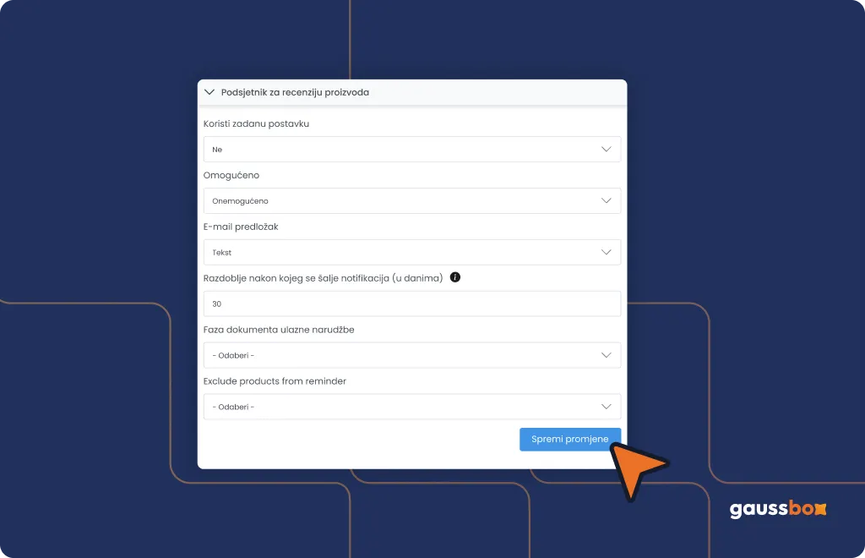The height and width of the screenshot is (558, 865).
Task: Click chevron arrow in Faza dokumenta field
Action: click(x=607, y=355)
